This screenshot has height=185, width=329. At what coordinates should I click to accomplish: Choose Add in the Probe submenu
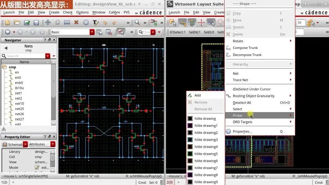(x=206, y=95)
